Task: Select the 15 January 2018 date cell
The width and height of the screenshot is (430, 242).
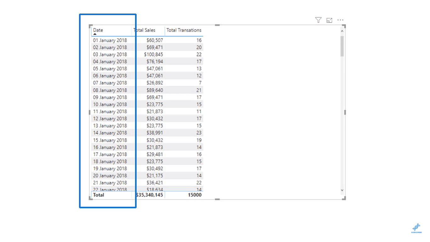Action: pyautogui.click(x=110, y=140)
